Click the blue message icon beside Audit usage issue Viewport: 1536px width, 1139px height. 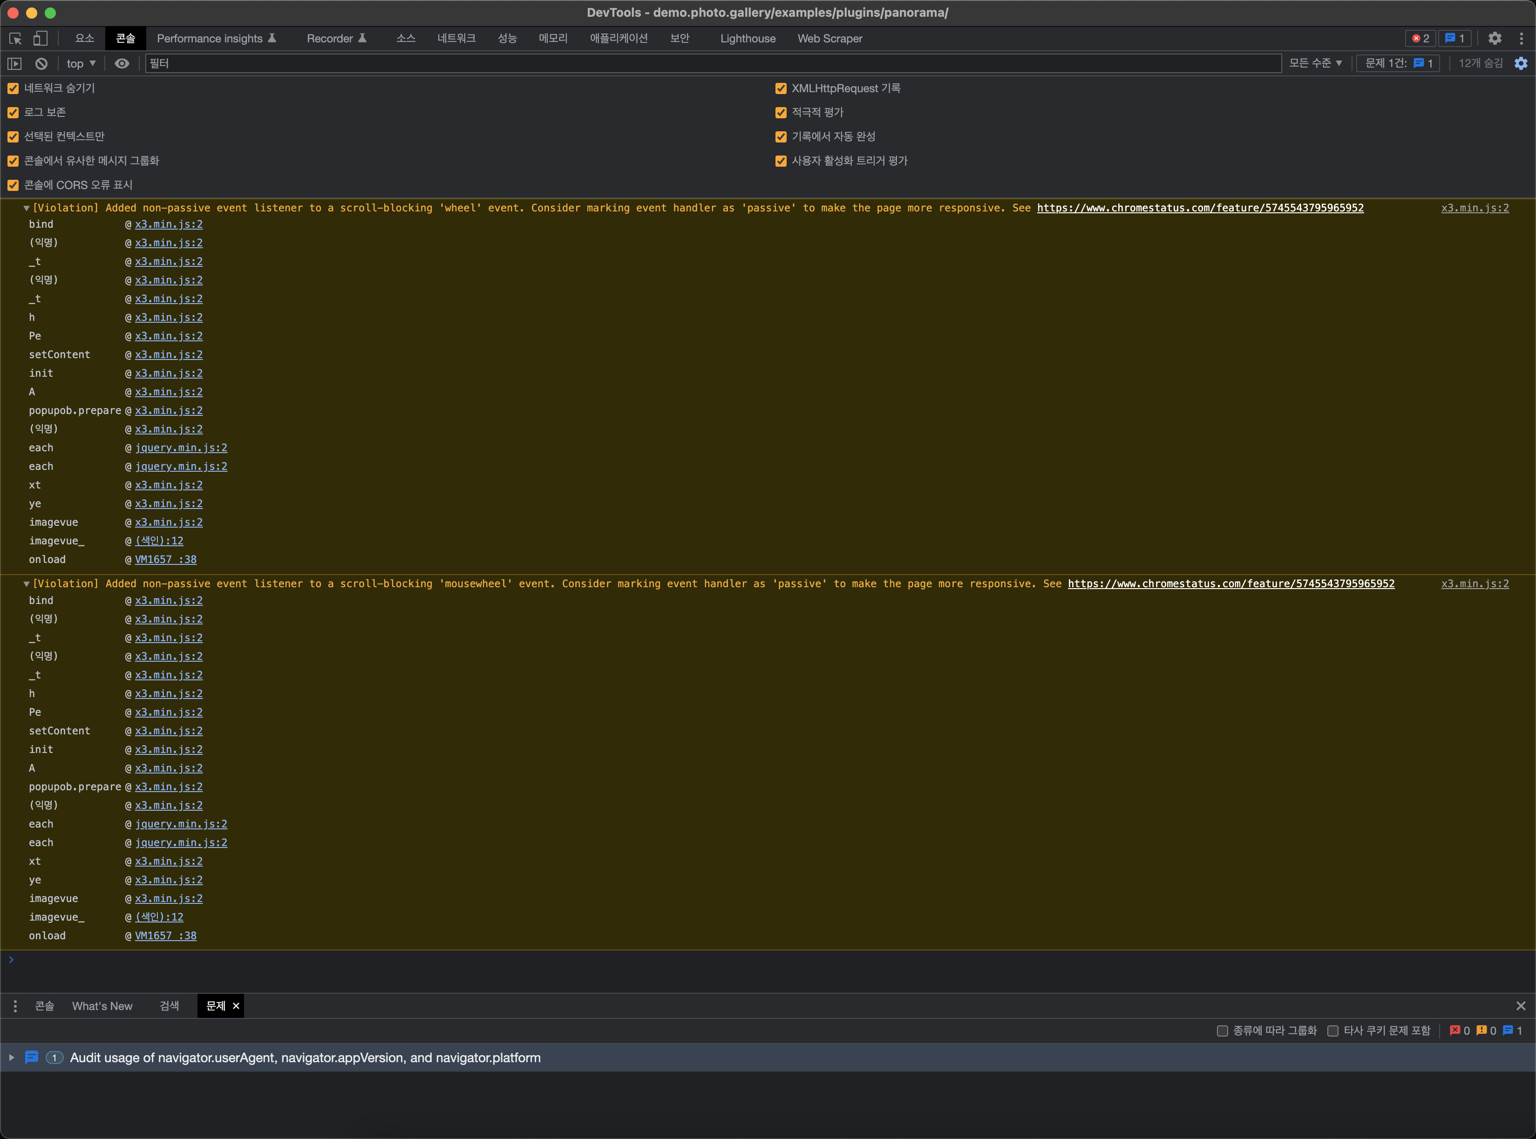(x=32, y=1057)
